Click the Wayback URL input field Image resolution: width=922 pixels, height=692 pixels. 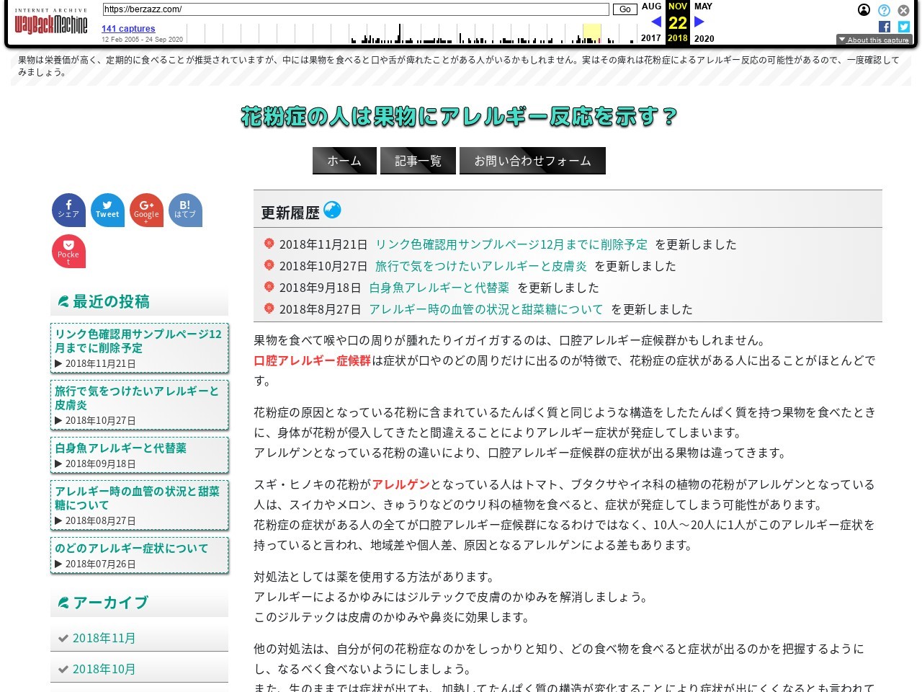pyautogui.click(x=356, y=9)
